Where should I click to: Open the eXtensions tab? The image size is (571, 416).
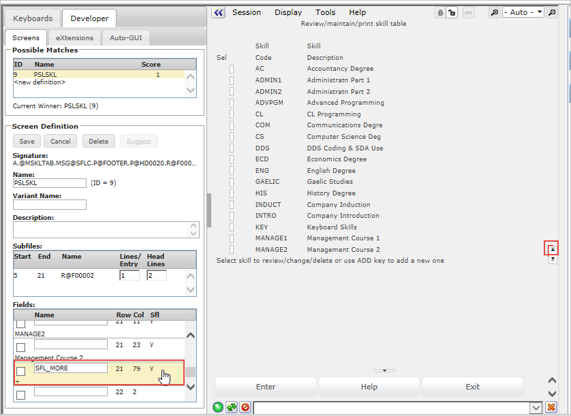pos(74,38)
